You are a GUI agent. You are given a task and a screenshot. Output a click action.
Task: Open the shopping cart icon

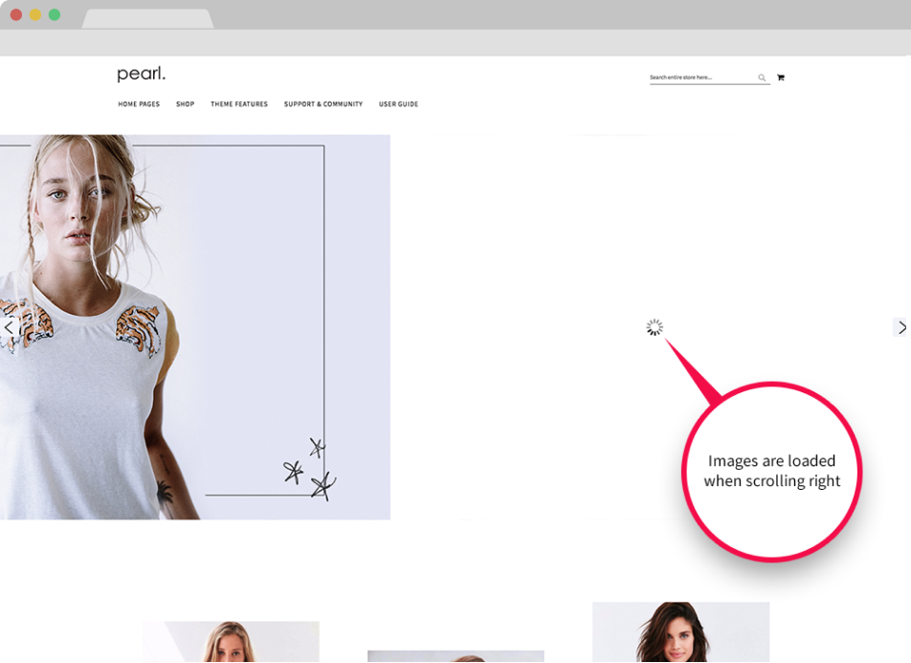coord(781,77)
